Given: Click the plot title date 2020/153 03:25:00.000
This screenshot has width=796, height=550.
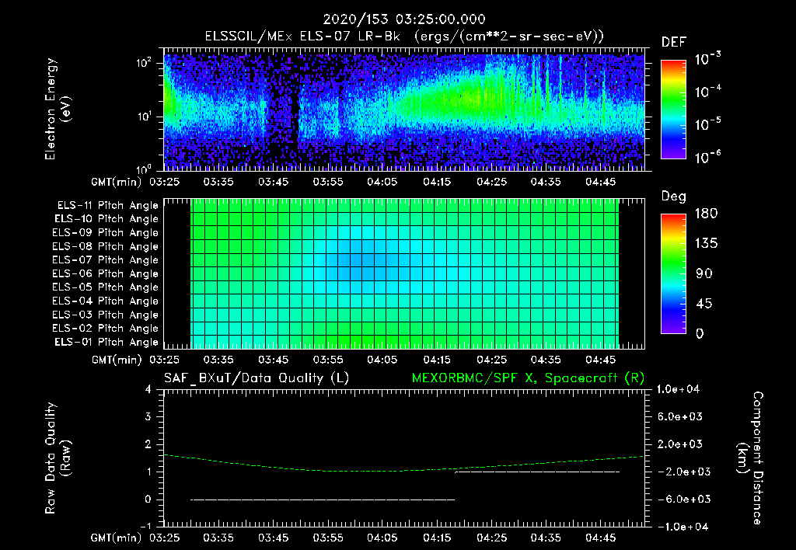Looking at the screenshot, I should pyautogui.click(x=404, y=19).
